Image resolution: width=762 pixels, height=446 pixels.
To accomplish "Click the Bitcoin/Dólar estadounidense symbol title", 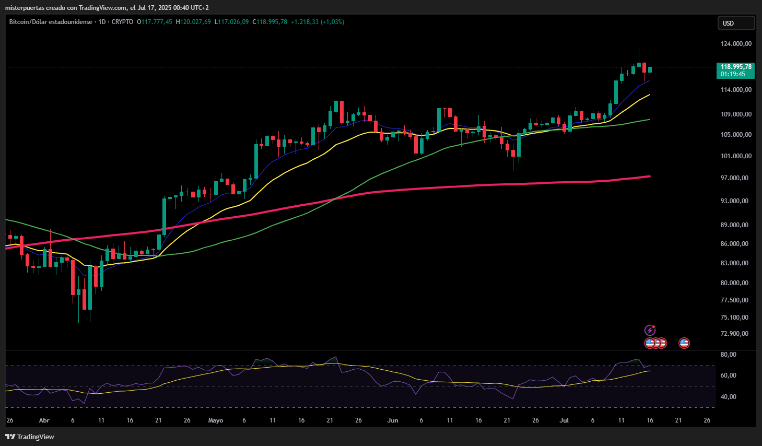I will pyautogui.click(x=51, y=22).
